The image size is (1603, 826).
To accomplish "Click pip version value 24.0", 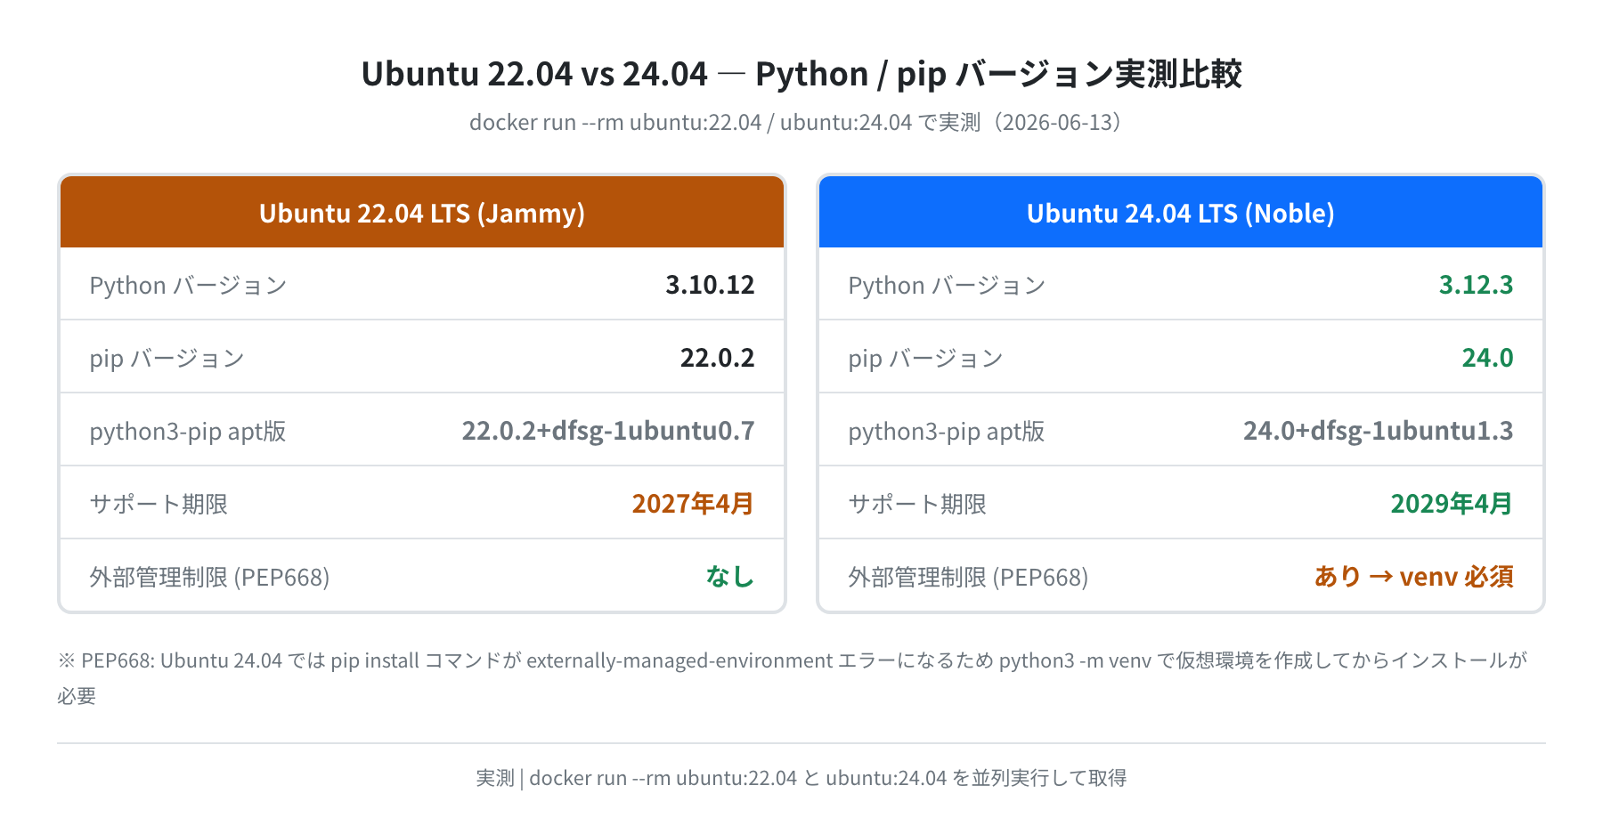I will [1487, 358].
